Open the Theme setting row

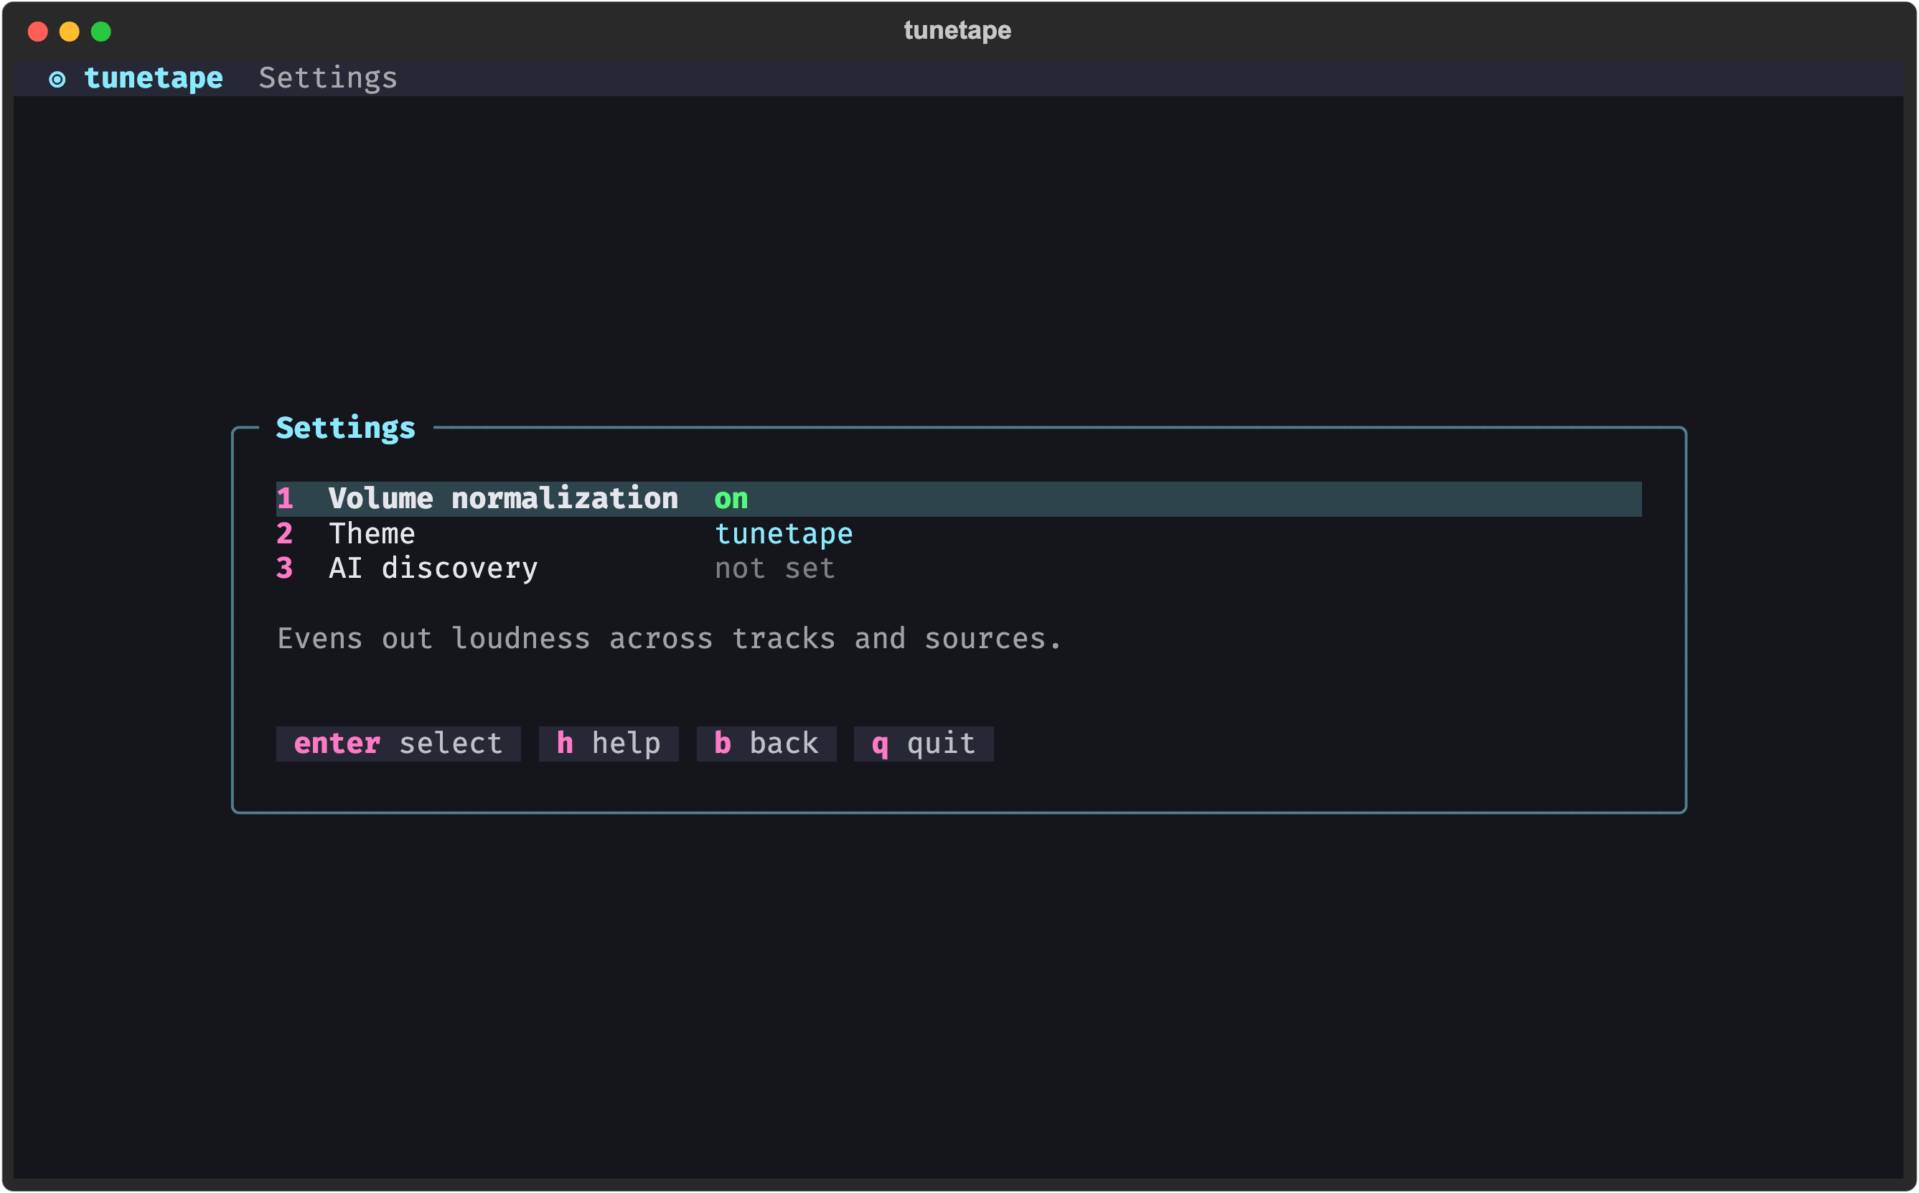(958, 534)
